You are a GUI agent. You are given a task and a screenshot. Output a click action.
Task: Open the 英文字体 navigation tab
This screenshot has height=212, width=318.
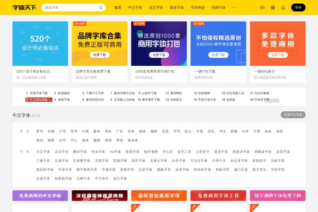pos(156,8)
